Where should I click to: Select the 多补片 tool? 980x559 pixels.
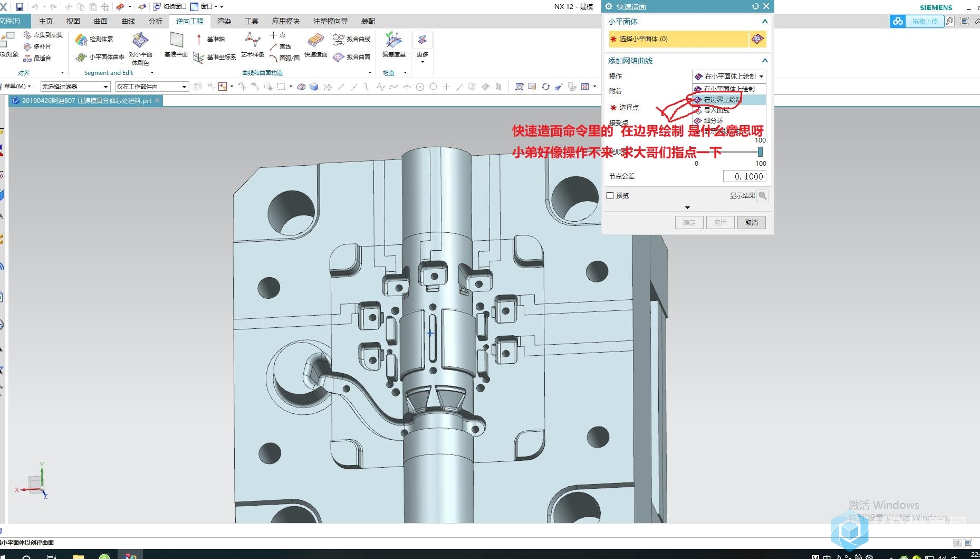click(38, 46)
